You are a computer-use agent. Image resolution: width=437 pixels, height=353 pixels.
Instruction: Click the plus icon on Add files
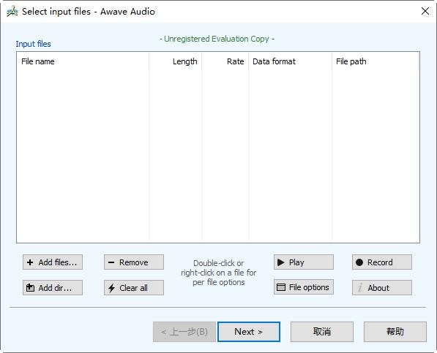(x=30, y=262)
